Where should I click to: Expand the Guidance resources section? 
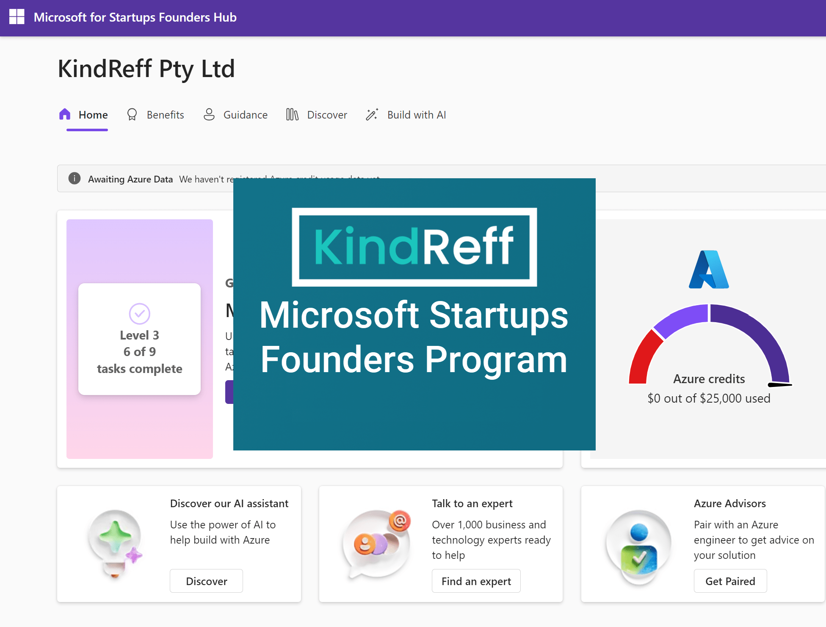point(244,115)
